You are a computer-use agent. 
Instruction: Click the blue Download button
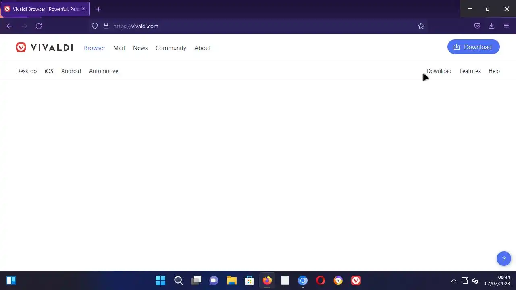(474, 47)
